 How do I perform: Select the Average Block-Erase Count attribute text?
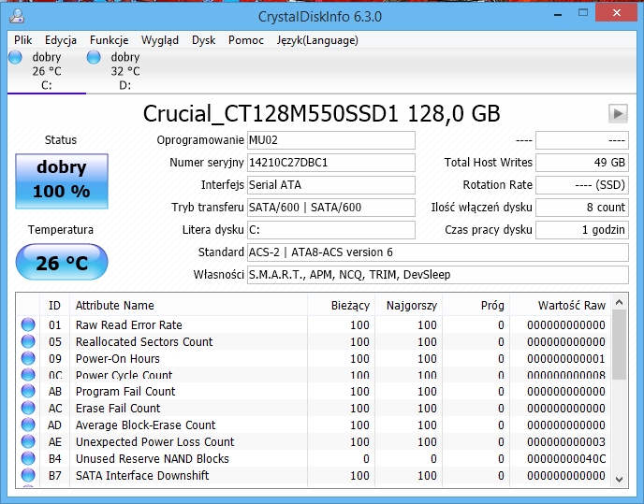coord(146,425)
